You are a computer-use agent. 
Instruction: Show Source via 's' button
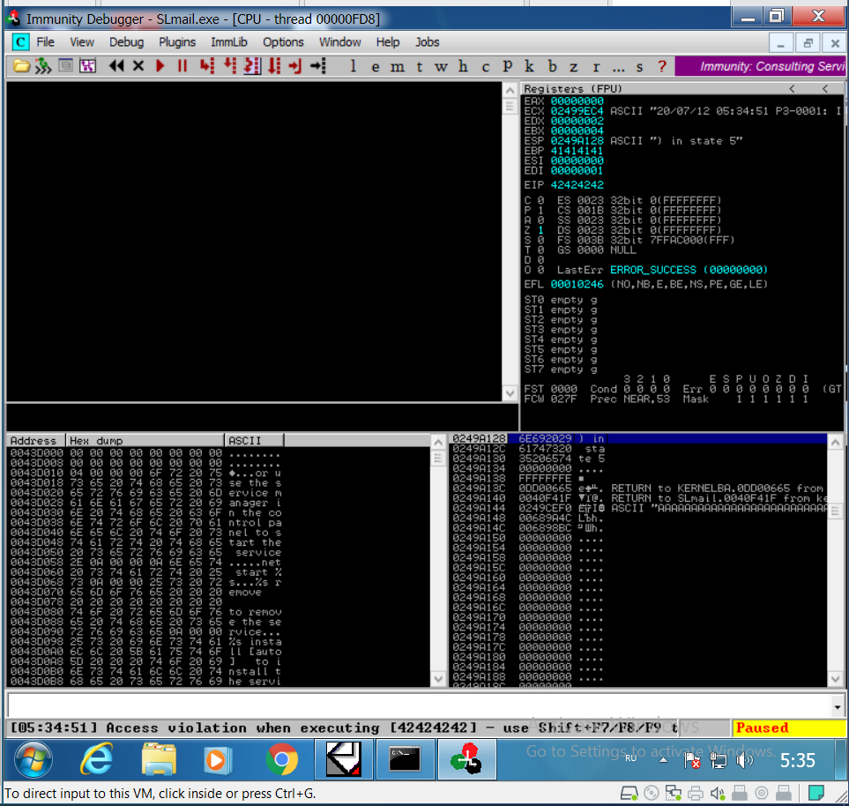pos(639,67)
